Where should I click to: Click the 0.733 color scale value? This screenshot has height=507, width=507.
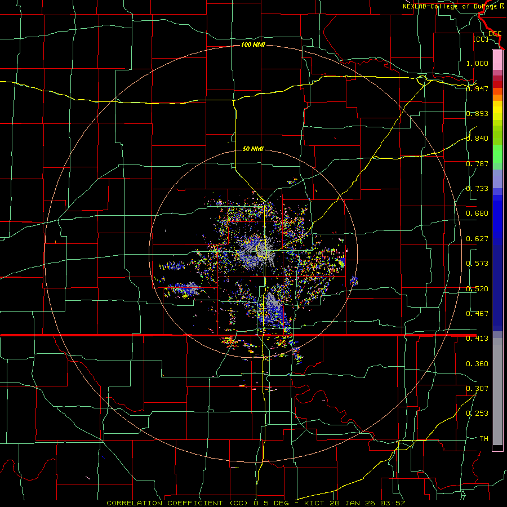[x=477, y=189]
